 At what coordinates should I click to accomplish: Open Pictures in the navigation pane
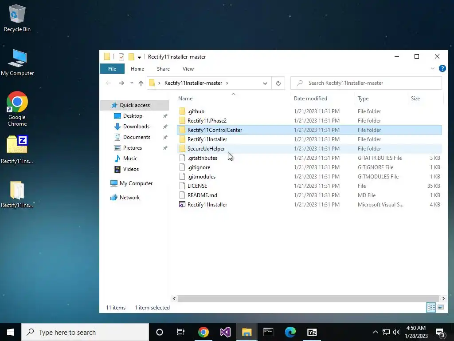point(132,148)
